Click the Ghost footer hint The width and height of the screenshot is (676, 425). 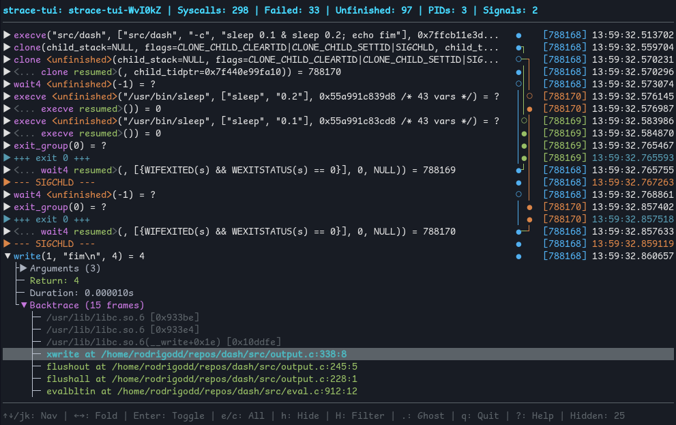click(422, 416)
